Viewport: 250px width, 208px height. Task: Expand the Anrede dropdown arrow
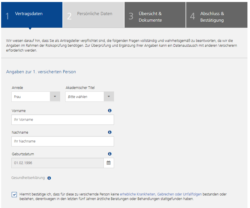(55, 96)
